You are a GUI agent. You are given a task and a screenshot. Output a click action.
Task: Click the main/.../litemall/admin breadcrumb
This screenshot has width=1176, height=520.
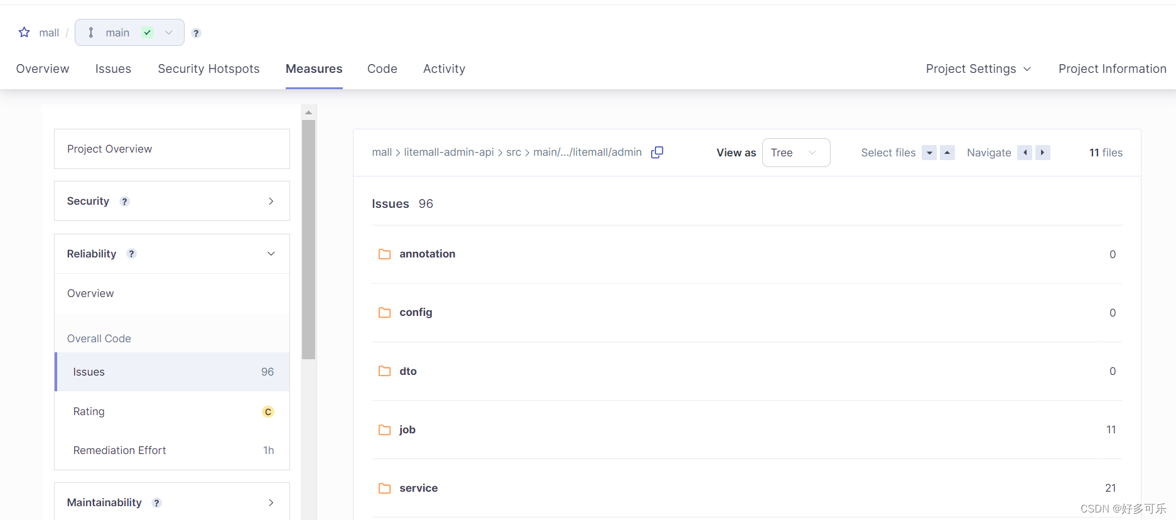[x=587, y=152]
